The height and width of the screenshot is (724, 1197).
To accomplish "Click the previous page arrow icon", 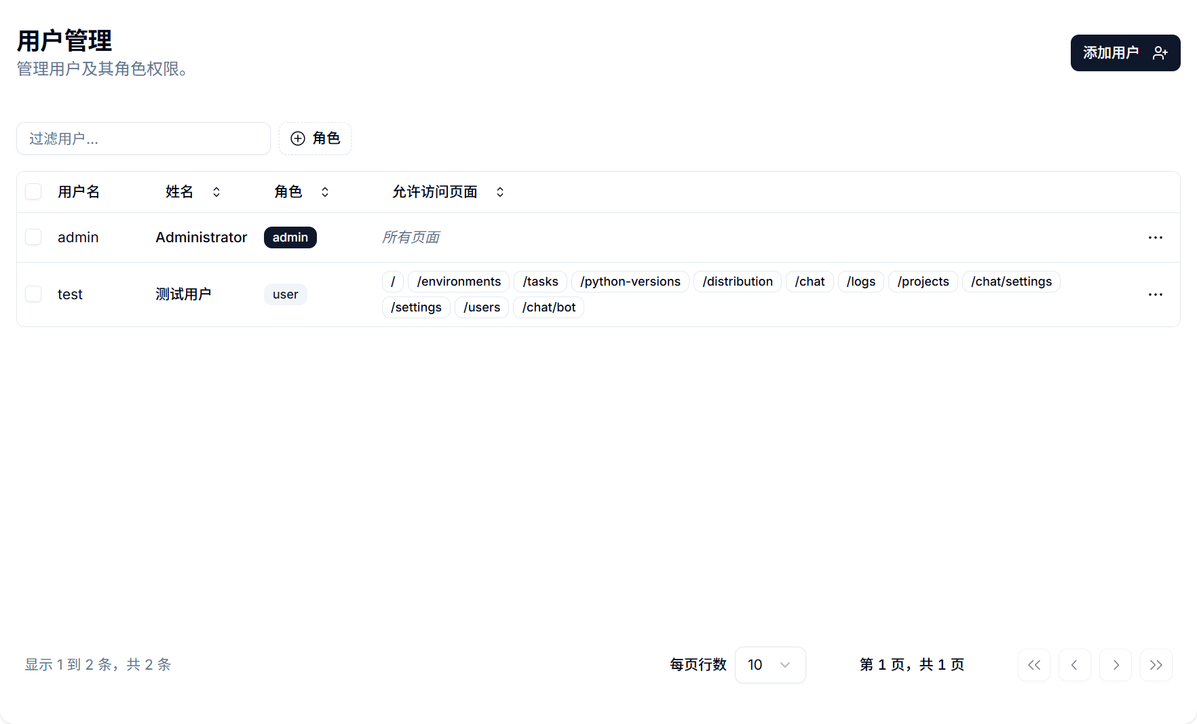I will click(1075, 665).
